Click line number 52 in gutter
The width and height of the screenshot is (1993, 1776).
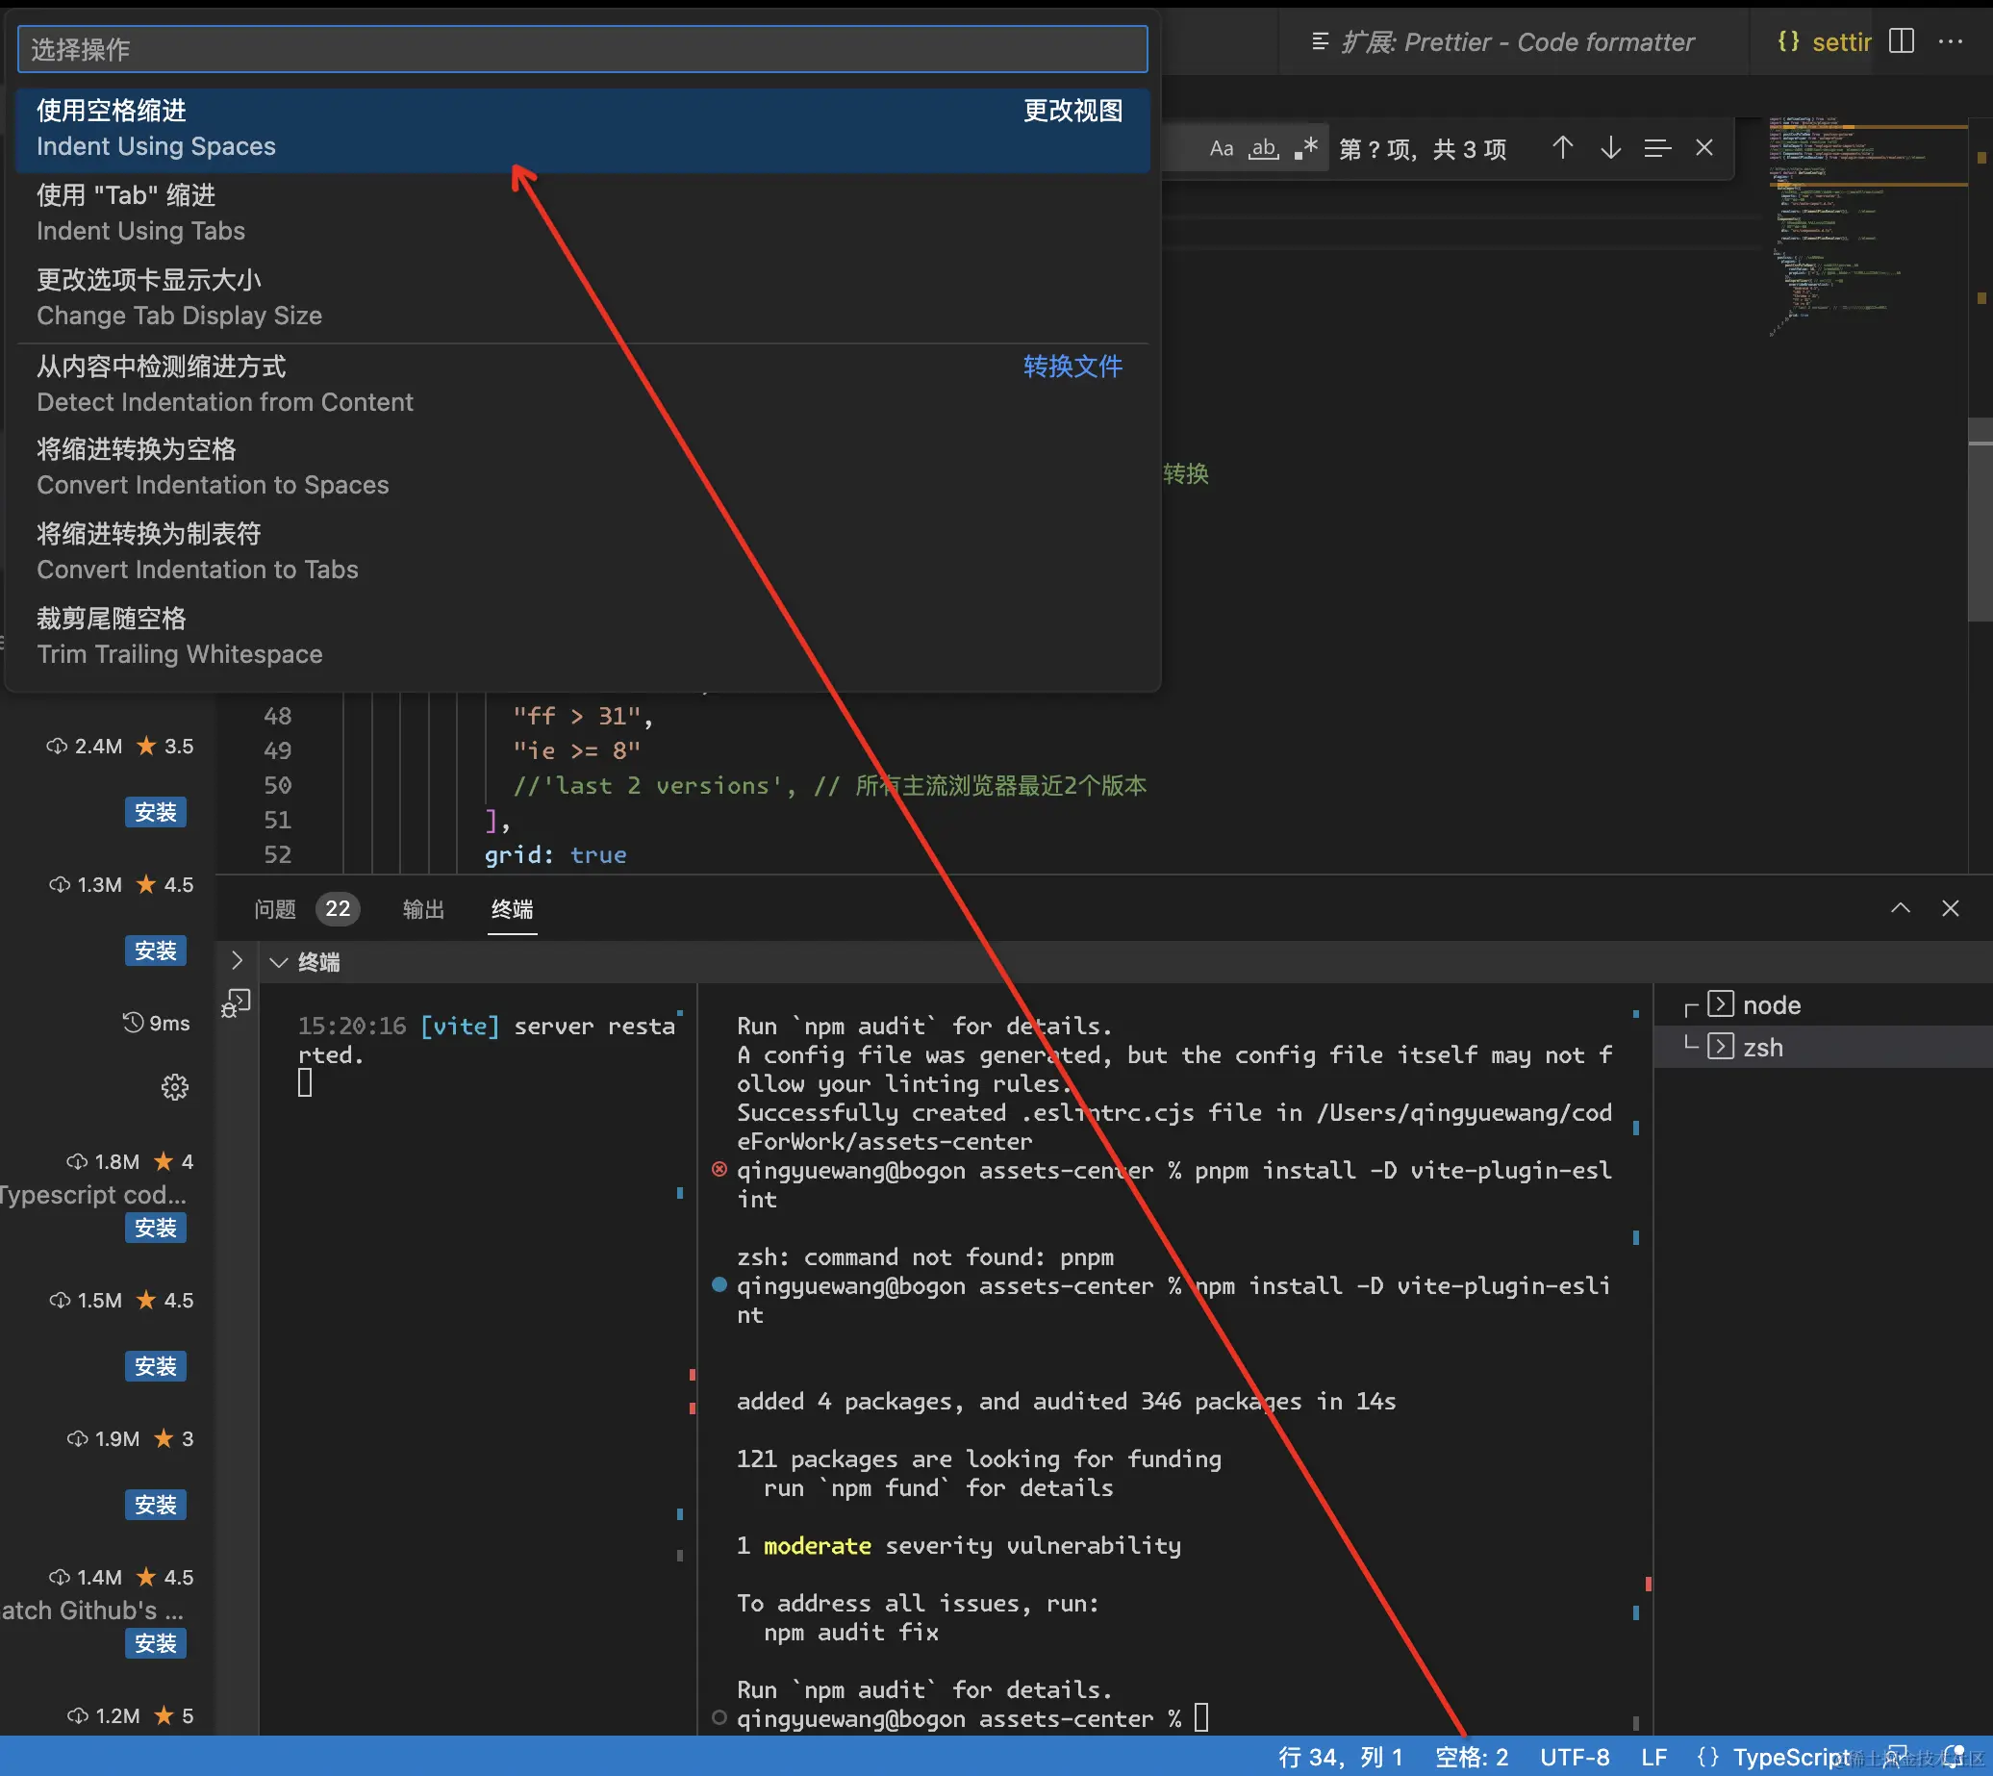click(277, 855)
